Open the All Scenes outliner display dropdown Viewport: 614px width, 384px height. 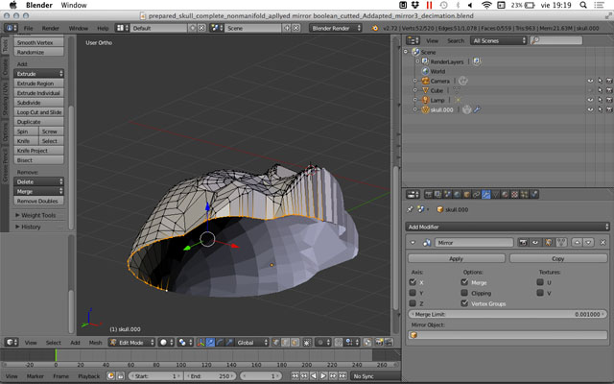coord(499,40)
